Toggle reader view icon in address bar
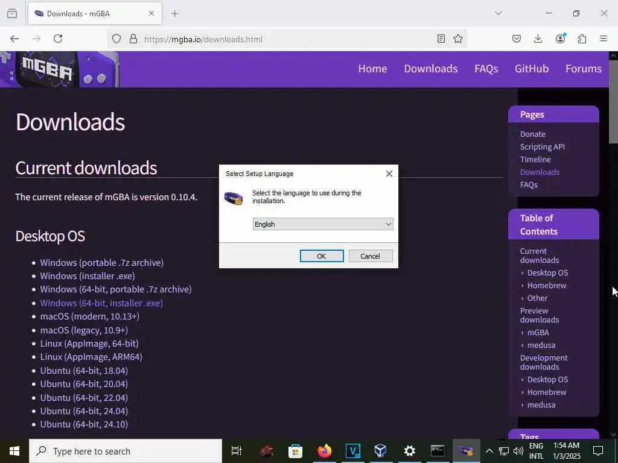 pyautogui.click(x=441, y=39)
